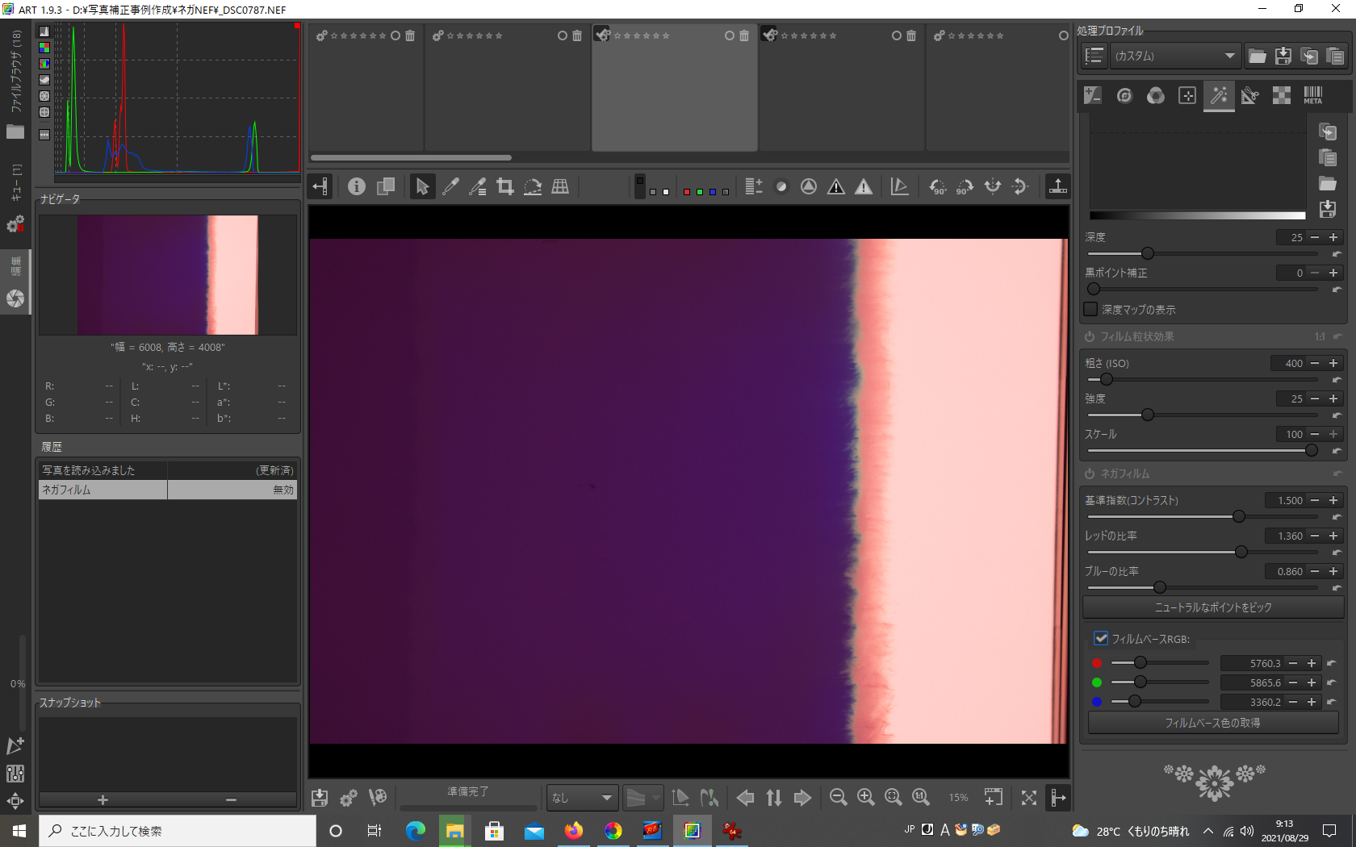Switch to the META metadata tab
This screenshot has width=1356, height=847.
pyautogui.click(x=1313, y=96)
